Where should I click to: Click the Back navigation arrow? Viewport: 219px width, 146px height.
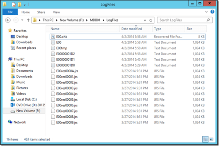tap(8, 20)
